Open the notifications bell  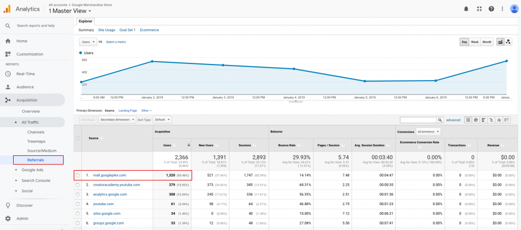click(466, 9)
